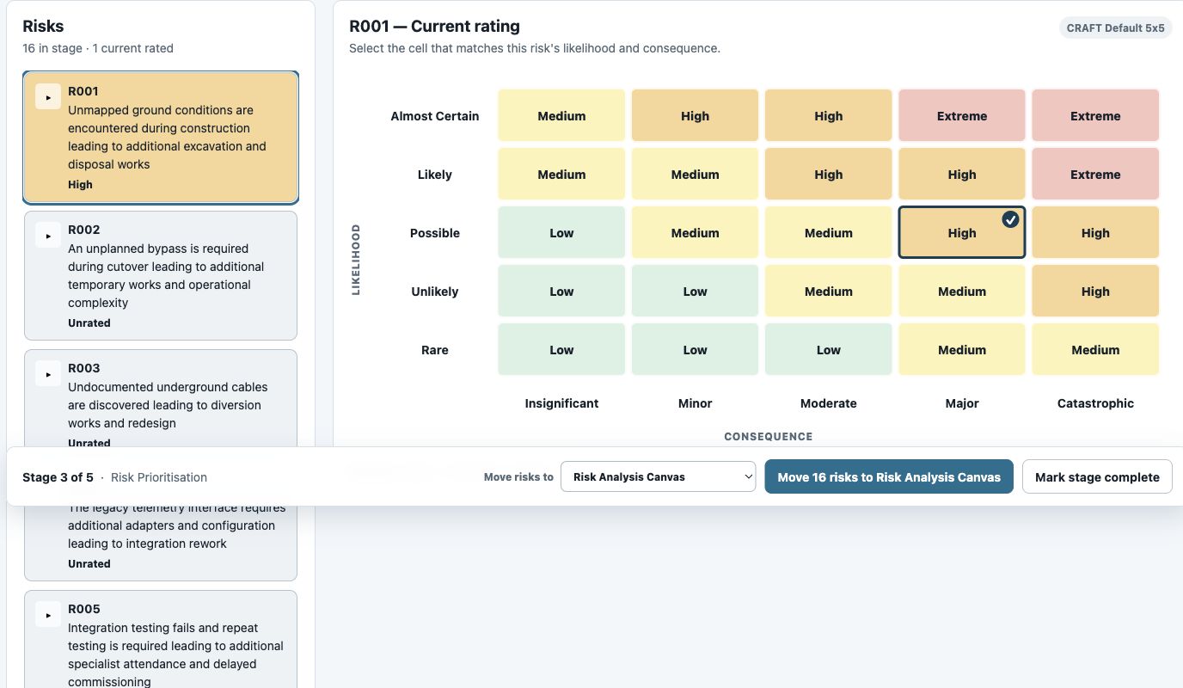The width and height of the screenshot is (1183, 688).
Task: Choose the Almost Certain and Catastrophic Extreme cell
Action: click(1095, 115)
